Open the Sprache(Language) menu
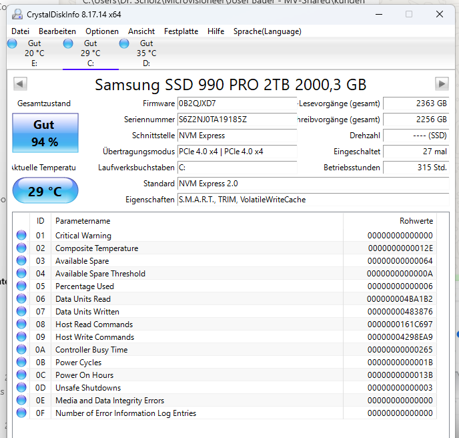Viewport: 459px width, 438px height. [268, 31]
